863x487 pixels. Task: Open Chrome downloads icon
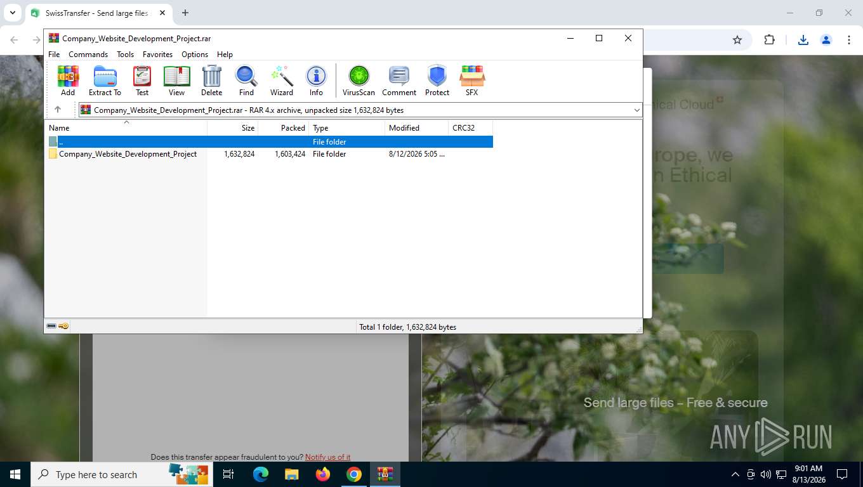[803, 40]
